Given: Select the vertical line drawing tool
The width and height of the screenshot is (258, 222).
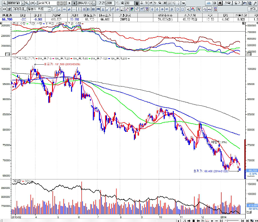Looking at the screenshot, I should click(79, 9).
